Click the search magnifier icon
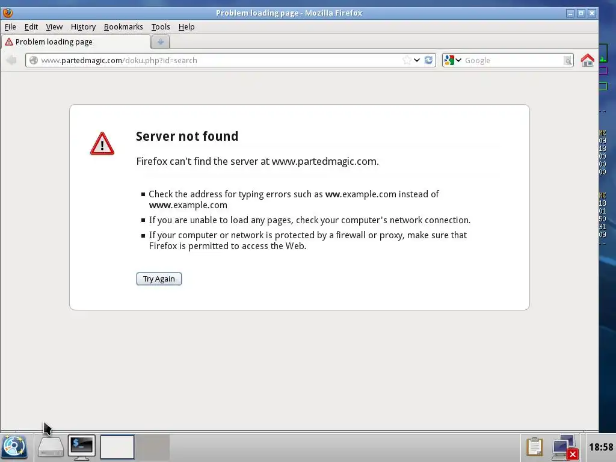 tap(567, 60)
